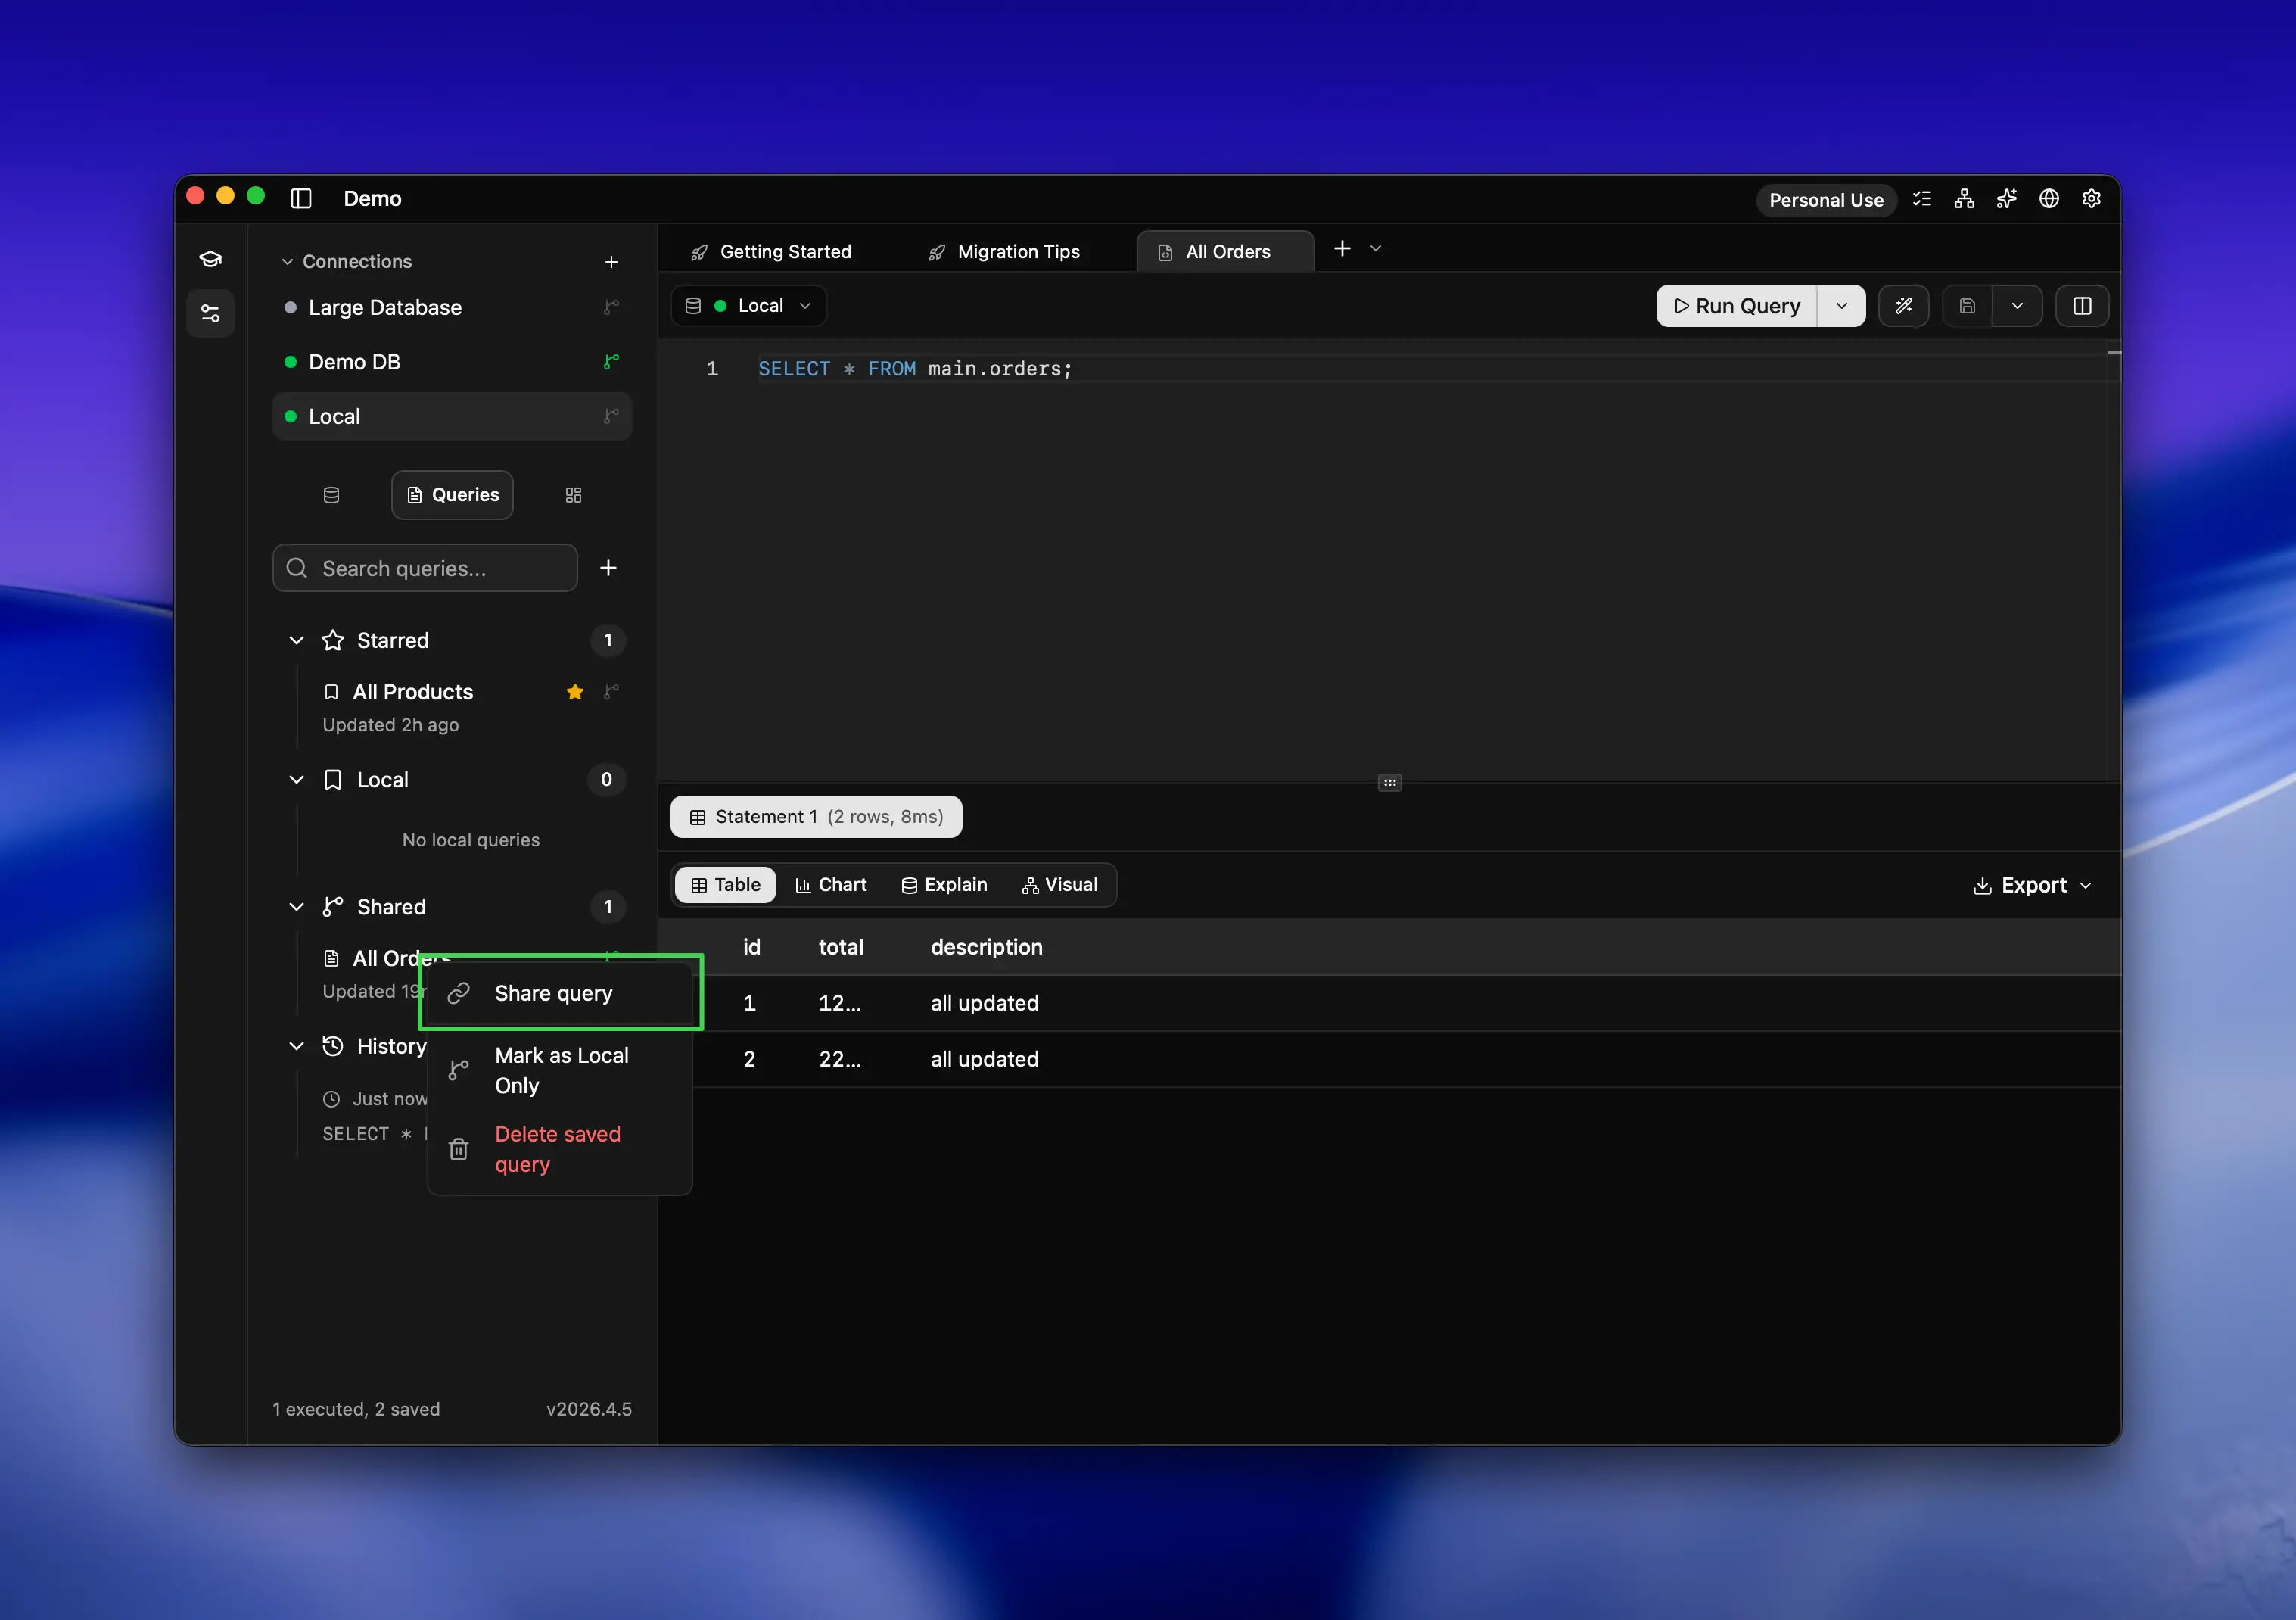Select Share query from context menu
This screenshot has width=2296, height=1620.
[x=553, y=994]
